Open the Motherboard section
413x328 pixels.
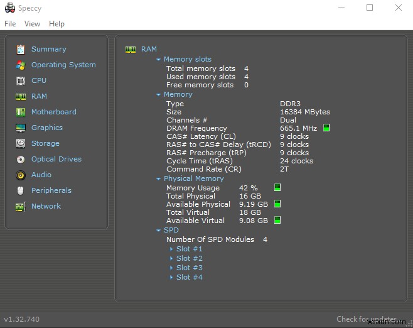[x=54, y=112]
